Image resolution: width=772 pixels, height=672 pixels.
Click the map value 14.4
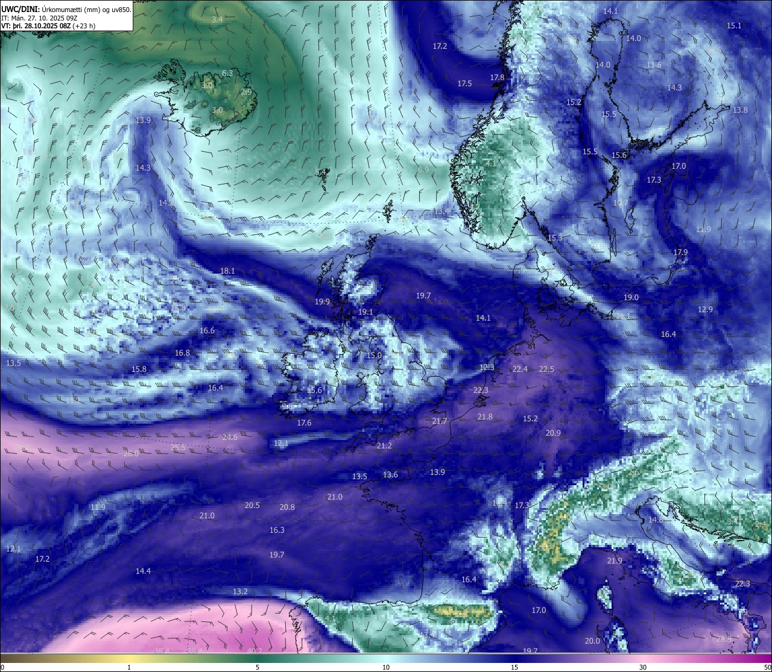point(143,571)
